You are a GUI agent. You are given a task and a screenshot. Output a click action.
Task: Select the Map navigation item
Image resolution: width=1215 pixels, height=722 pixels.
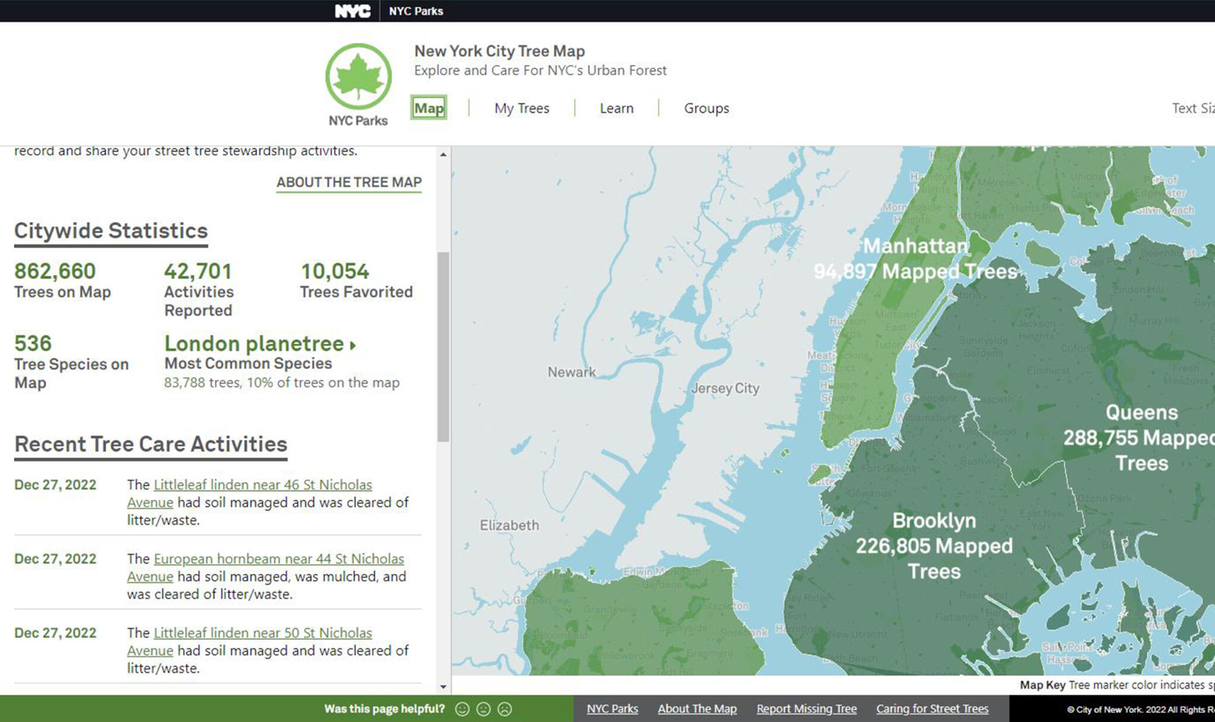pyautogui.click(x=428, y=108)
